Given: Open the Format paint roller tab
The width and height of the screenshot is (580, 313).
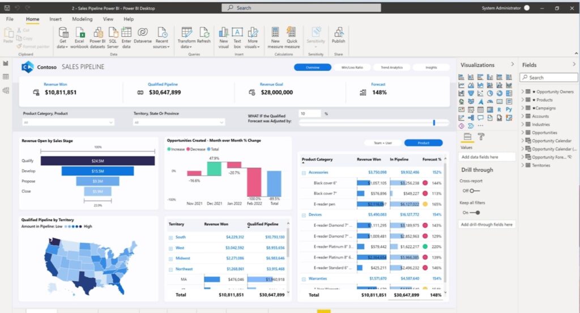Looking at the screenshot, I should pos(481,137).
